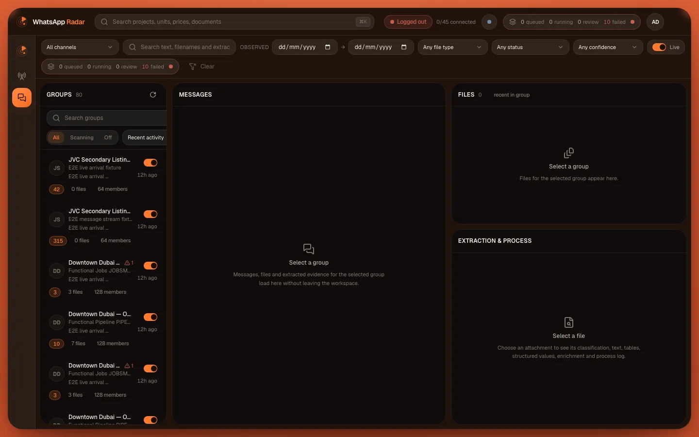
Task: Select the Scanning groups filter tab
Action: [x=82, y=137]
